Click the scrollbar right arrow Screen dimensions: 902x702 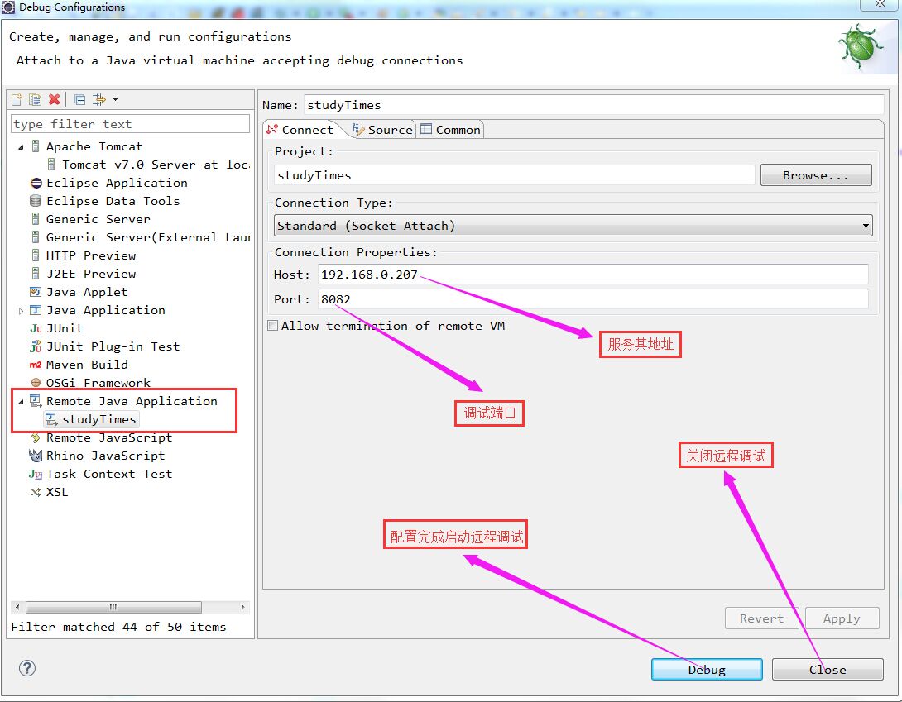click(242, 607)
